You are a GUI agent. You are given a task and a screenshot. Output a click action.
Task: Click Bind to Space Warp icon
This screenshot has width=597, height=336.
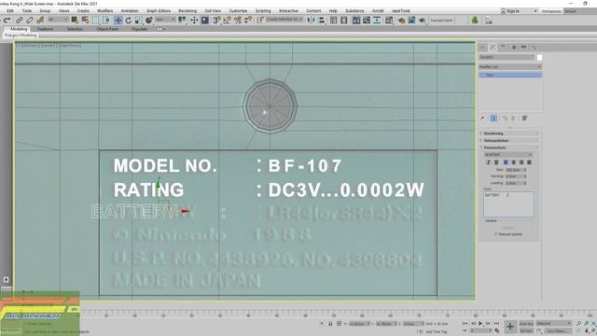click(40, 20)
